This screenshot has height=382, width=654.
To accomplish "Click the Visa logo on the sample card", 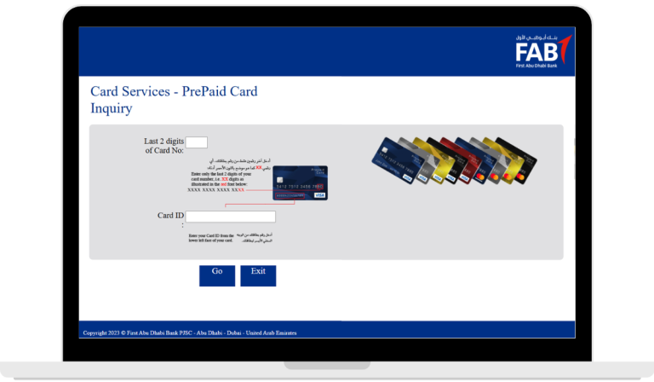I will (x=319, y=195).
